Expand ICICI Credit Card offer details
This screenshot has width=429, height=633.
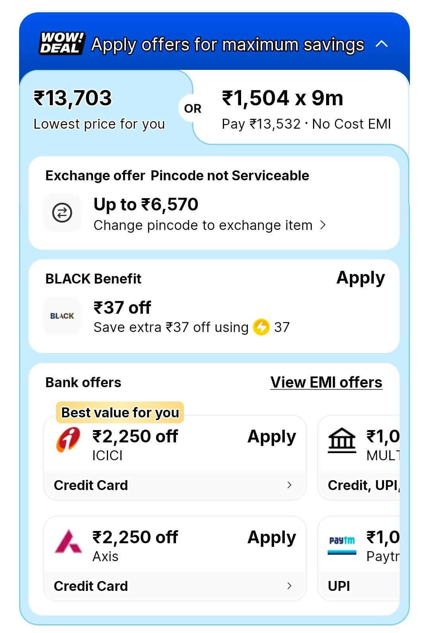289,485
